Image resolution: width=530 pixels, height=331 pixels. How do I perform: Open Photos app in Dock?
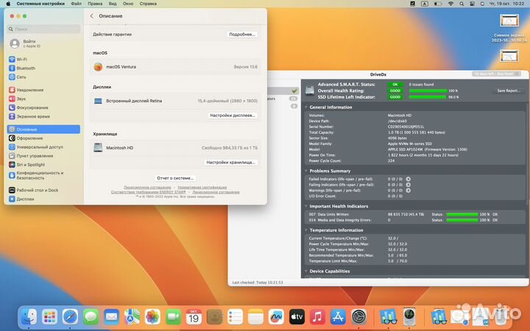152,317
